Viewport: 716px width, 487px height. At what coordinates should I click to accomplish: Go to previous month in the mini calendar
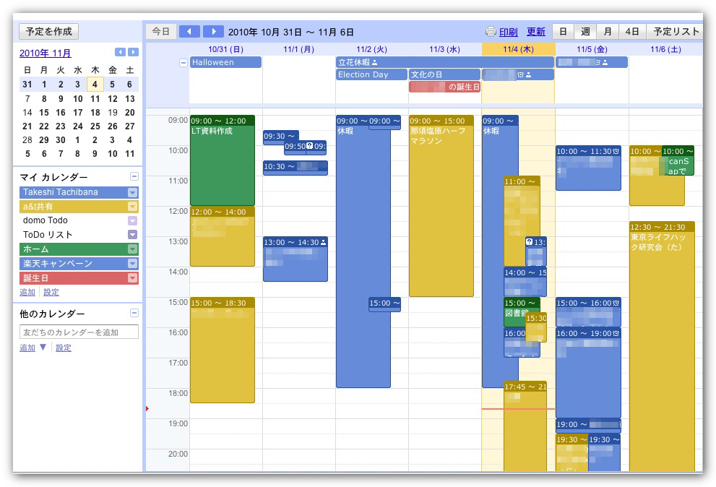coord(120,52)
